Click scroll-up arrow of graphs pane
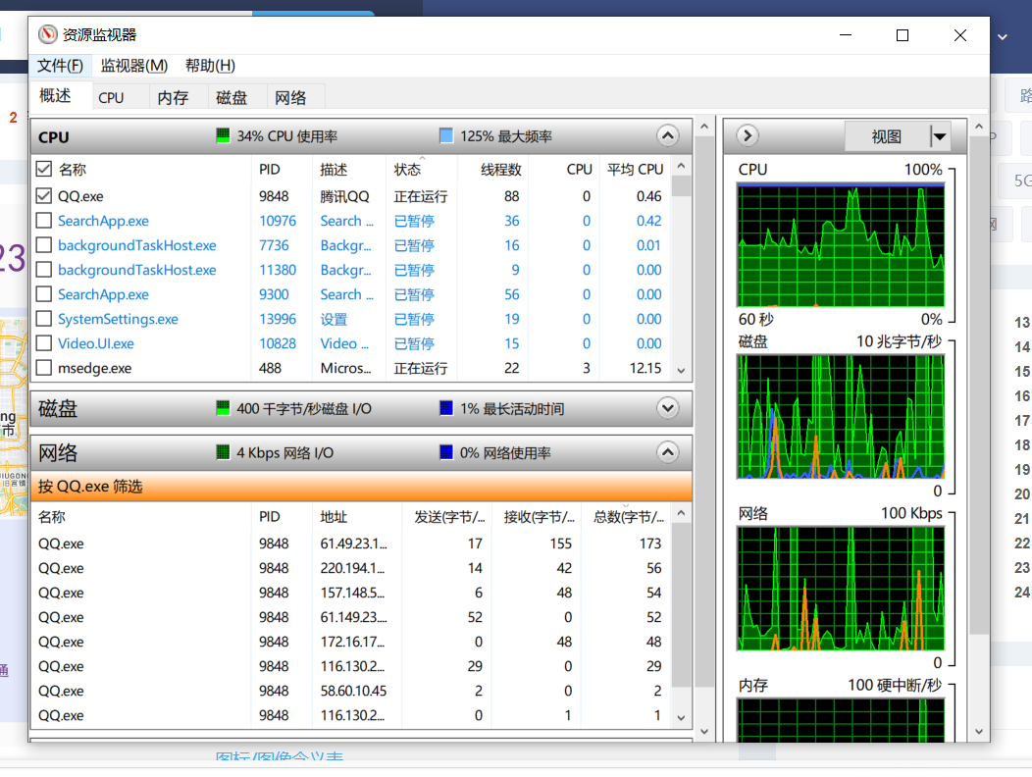Viewport: 1032px width, 777px height. [979, 127]
